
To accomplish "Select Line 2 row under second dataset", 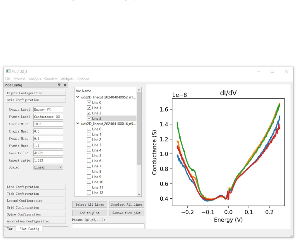I will 97,139.
